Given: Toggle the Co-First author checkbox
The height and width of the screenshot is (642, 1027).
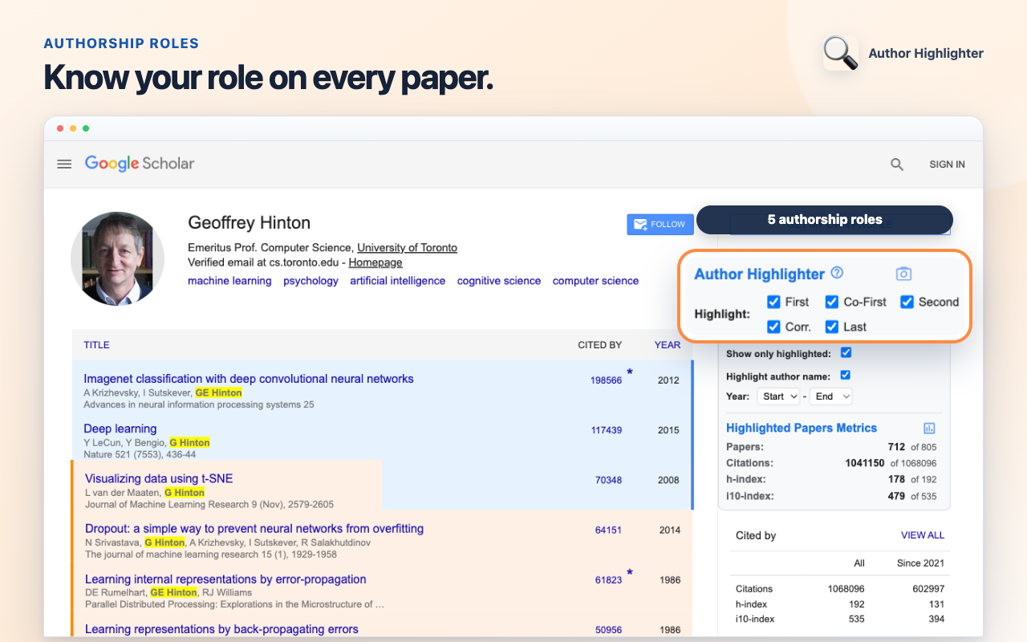Looking at the screenshot, I should pos(832,302).
